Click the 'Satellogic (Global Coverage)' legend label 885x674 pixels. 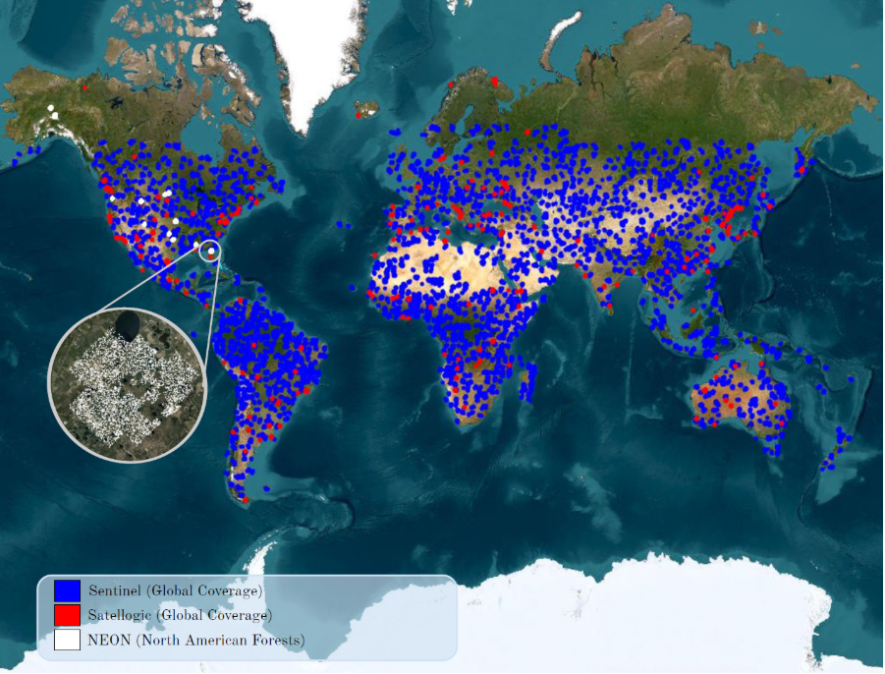[180, 615]
